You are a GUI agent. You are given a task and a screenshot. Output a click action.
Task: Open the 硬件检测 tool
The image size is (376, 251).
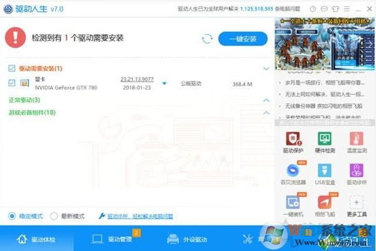click(325, 143)
